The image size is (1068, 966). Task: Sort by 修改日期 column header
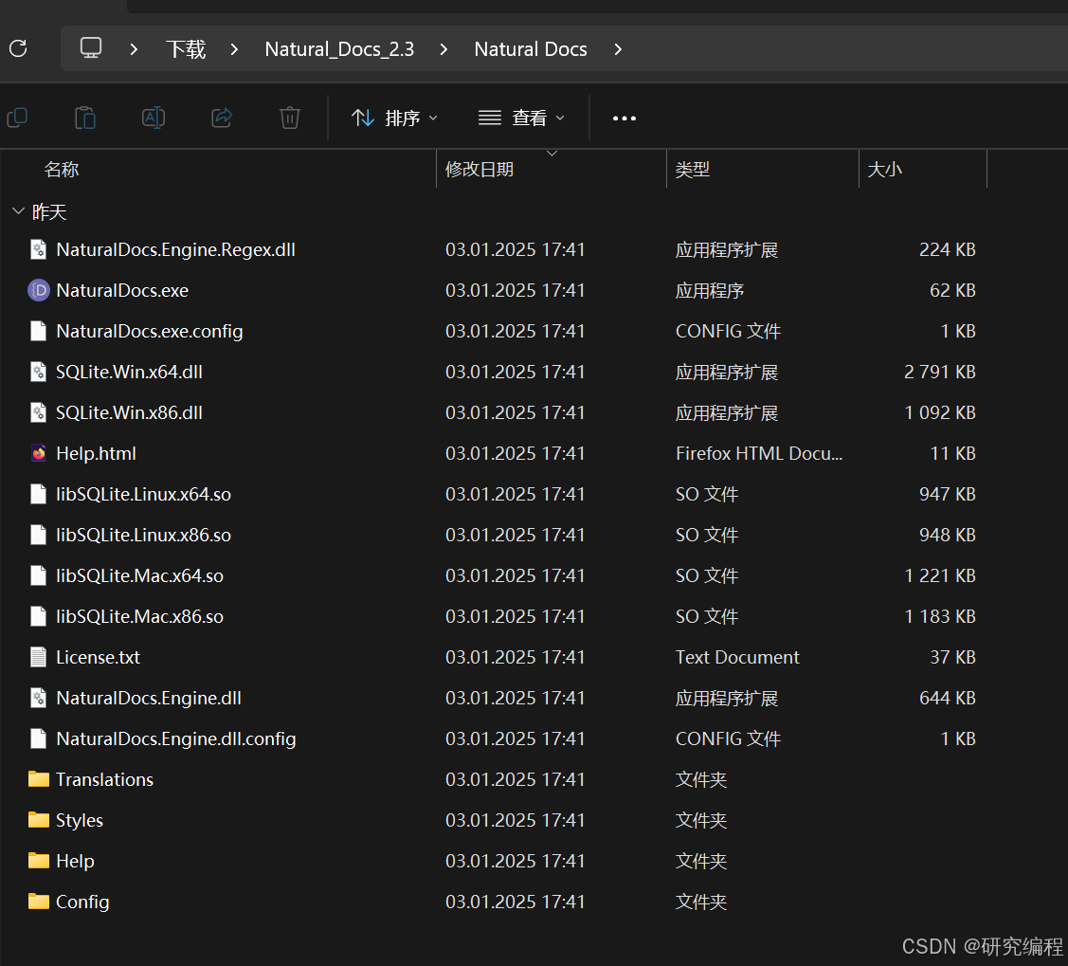479,169
